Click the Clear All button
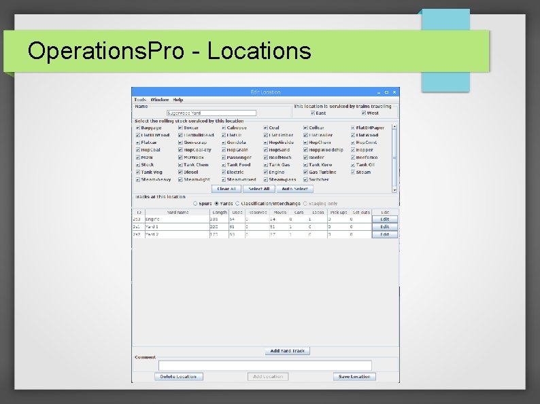 226,189
